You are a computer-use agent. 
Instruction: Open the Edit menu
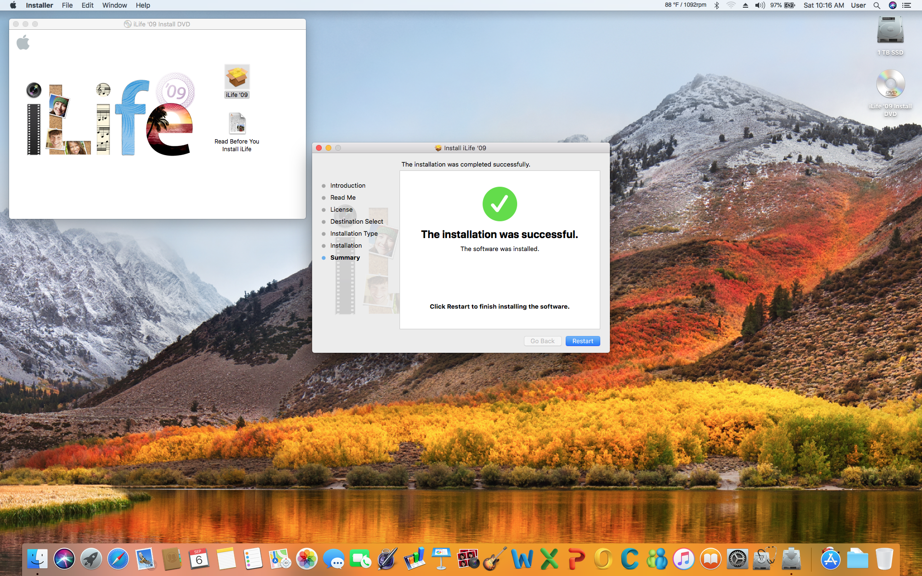coord(87,5)
